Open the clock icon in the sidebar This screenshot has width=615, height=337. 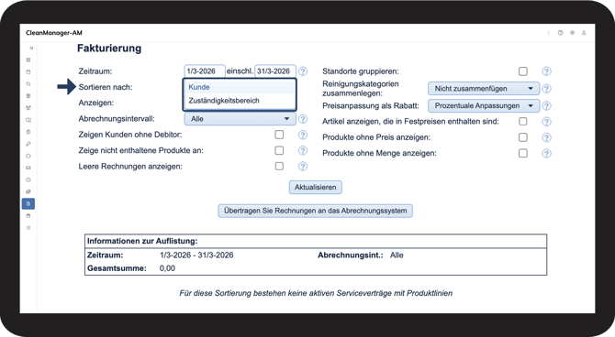[x=28, y=179]
